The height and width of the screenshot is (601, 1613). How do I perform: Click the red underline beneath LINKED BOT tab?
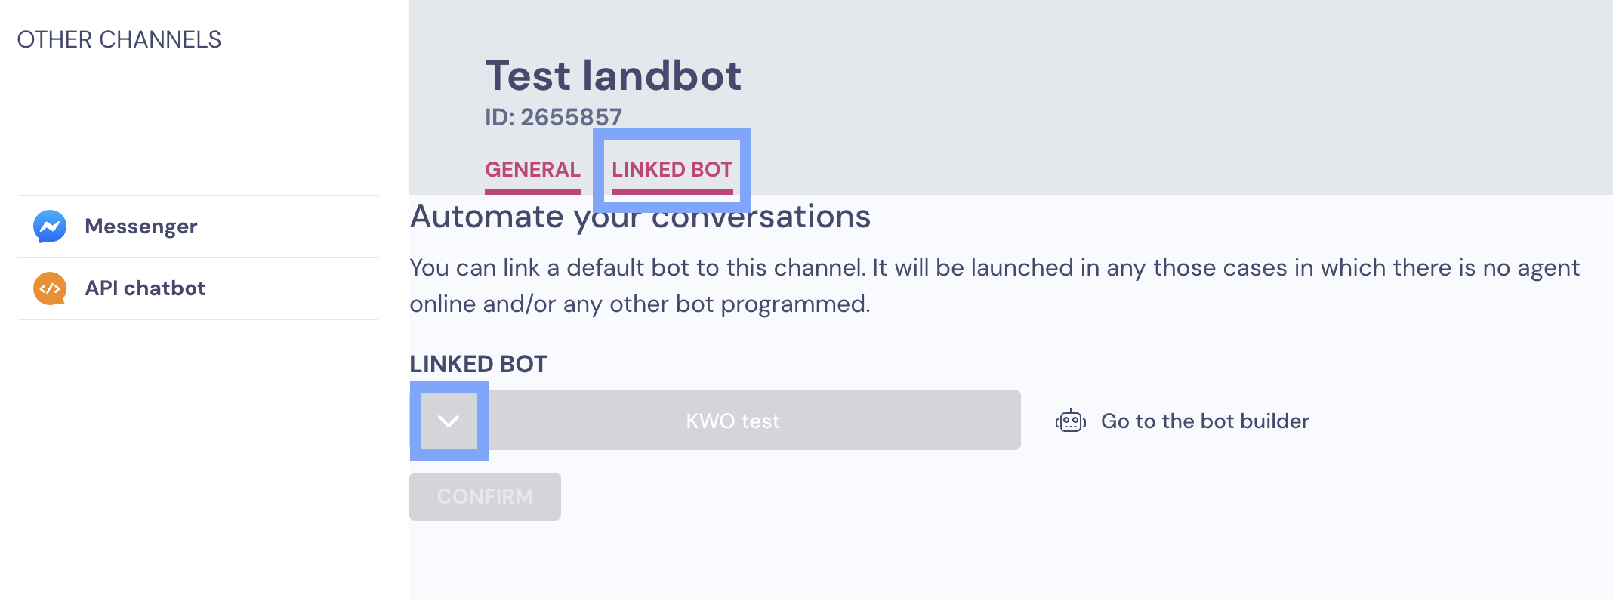click(x=672, y=192)
